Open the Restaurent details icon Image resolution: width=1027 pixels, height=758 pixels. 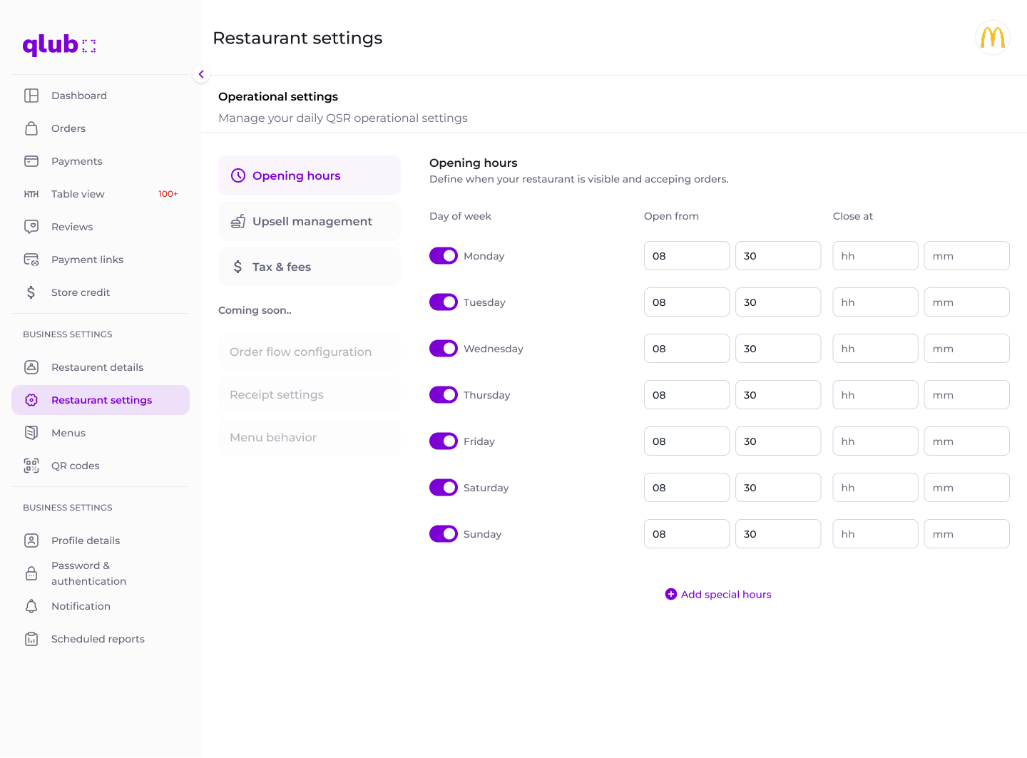[x=31, y=367]
